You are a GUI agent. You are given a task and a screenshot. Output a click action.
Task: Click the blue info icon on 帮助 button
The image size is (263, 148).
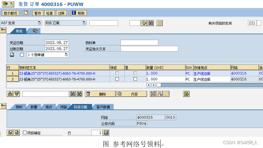(x=74, y=13)
